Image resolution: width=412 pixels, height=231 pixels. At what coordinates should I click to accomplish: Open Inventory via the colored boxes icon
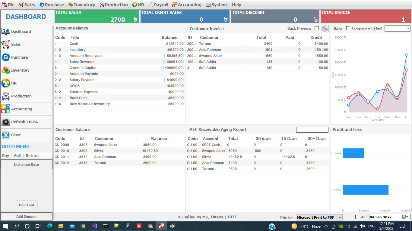point(6,70)
